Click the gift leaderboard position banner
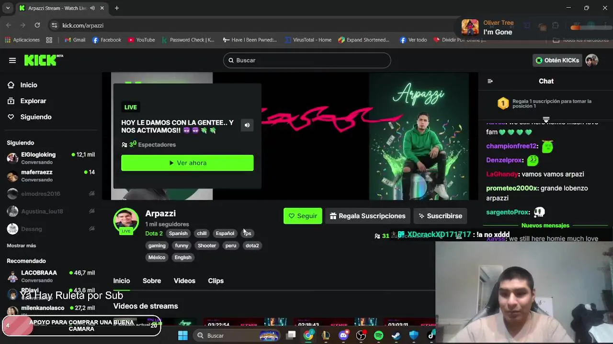 coord(545,104)
